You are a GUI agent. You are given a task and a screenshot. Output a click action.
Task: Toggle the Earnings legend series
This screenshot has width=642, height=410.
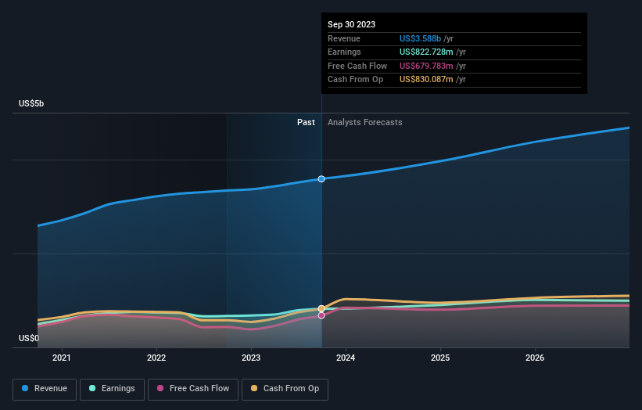tap(112, 389)
